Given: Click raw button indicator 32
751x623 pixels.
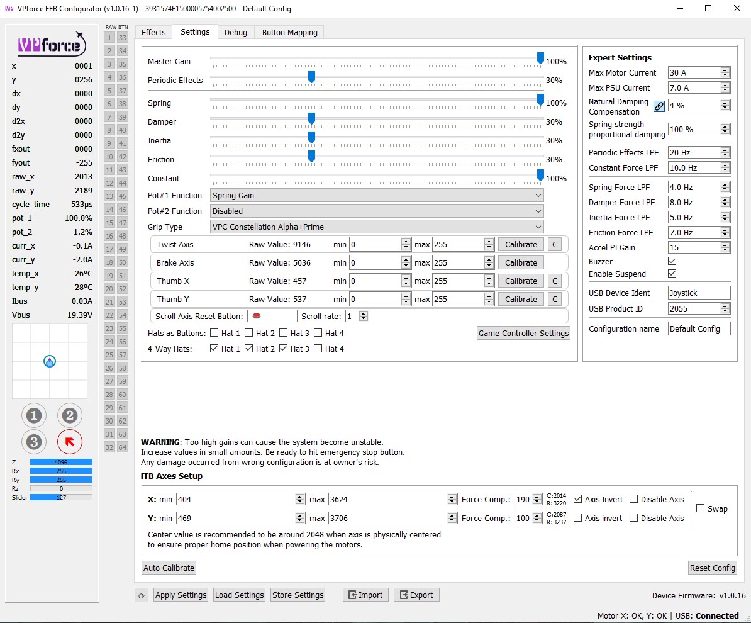Looking at the screenshot, I should pyautogui.click(x=109, y=447).
